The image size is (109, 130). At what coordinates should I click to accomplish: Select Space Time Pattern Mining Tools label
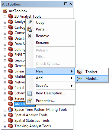pyautogui.click(x=41, y=110)
